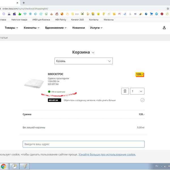
Task: Delete МЮСКГРЭС item with trash icon
Action: click(125, 91)
